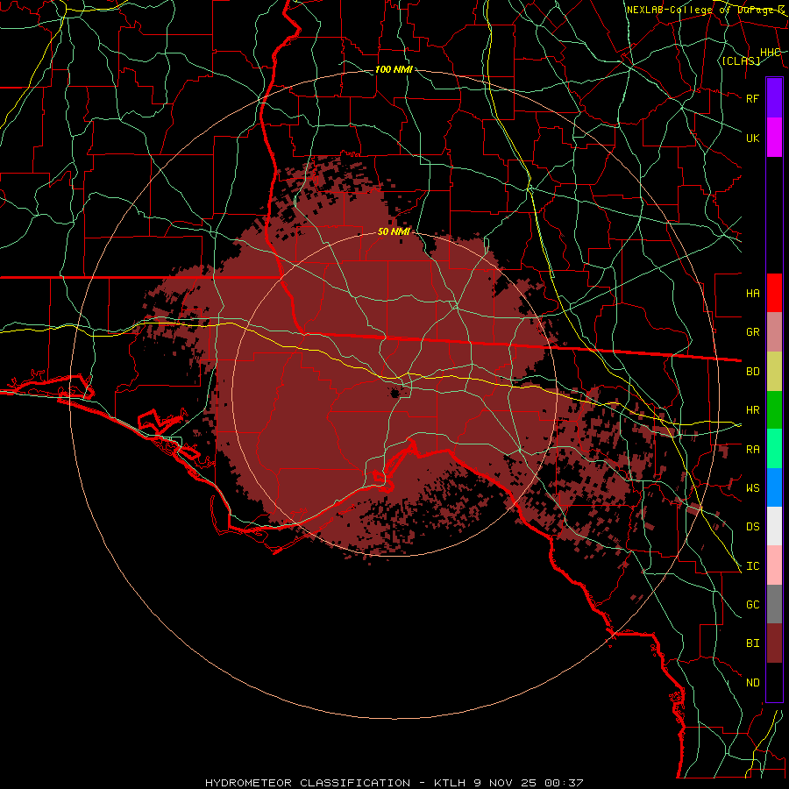Click the GC legend label
789x789 pixels.
pos(752,605)
